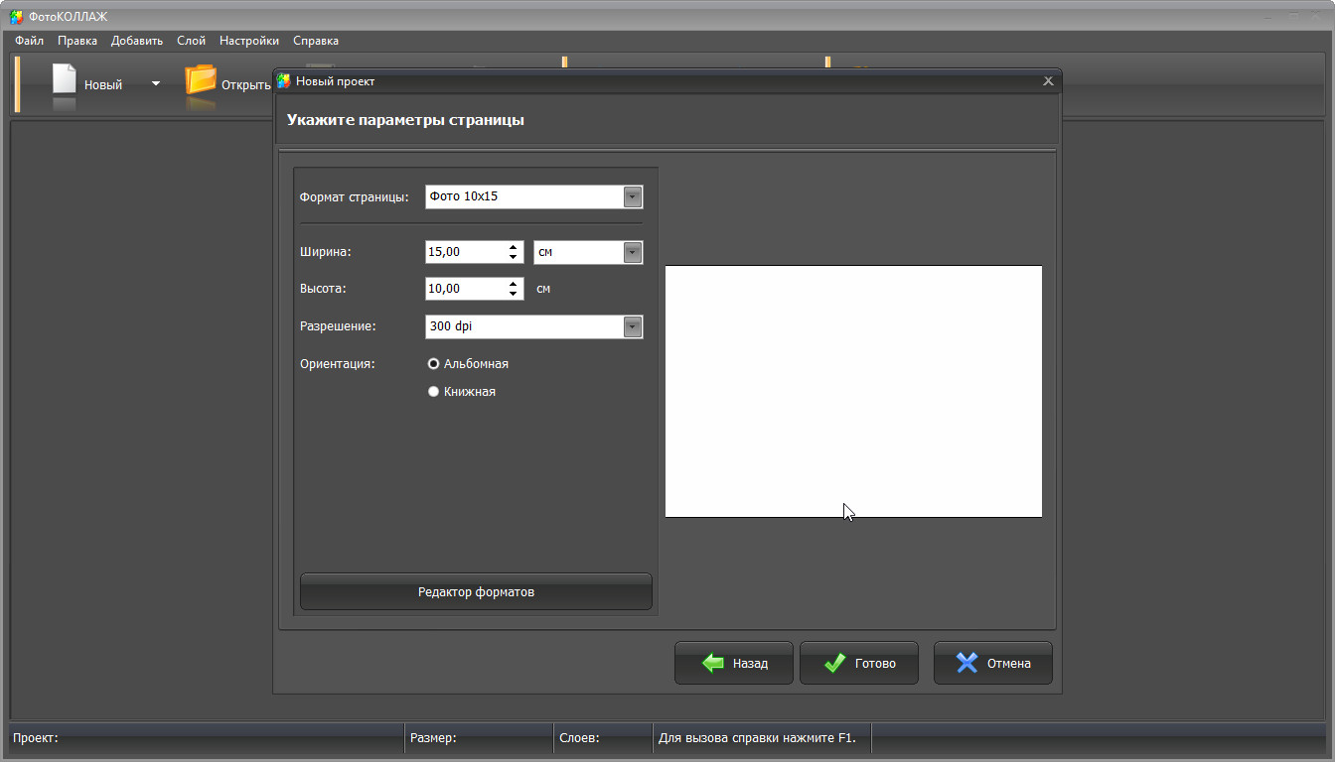Expand the Формат страницы dropdown

point(633,196)
